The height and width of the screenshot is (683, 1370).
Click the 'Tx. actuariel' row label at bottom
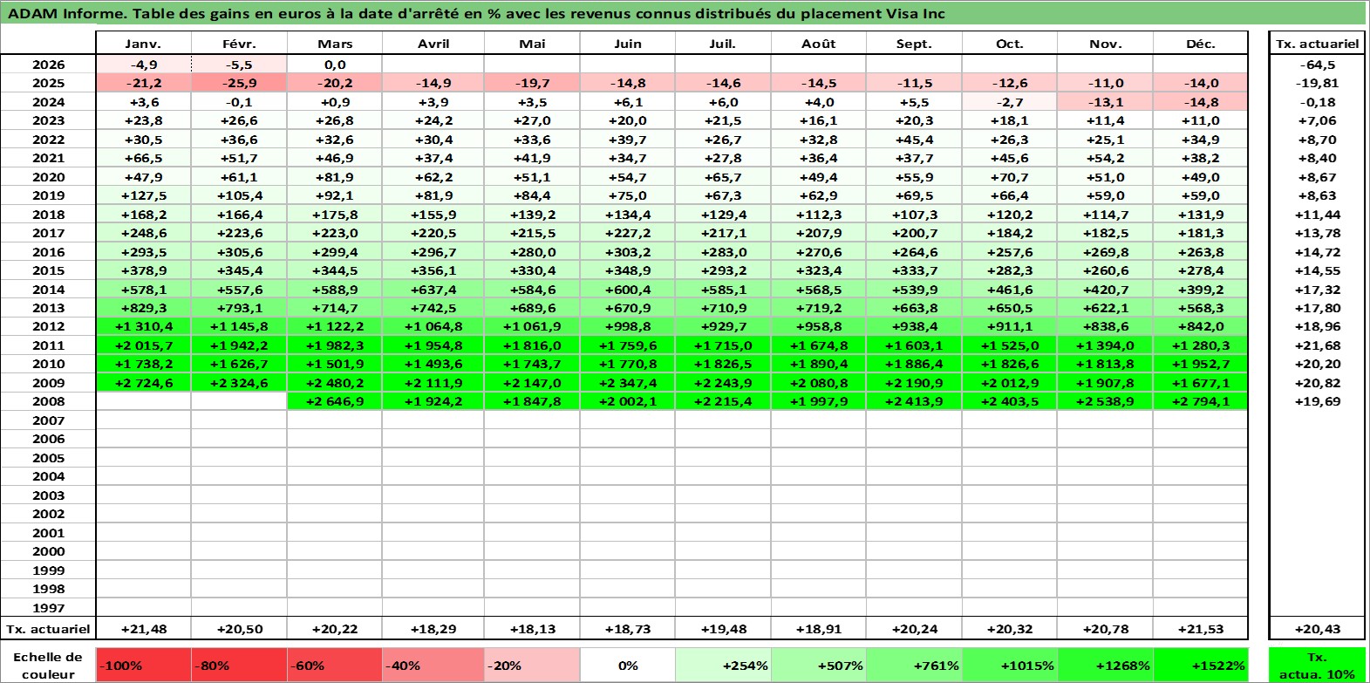pyautogui.click(x=48, y=629)
